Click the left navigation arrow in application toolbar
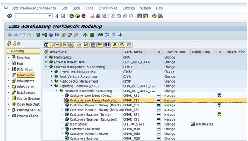This screenshot has height=141, width=248. click(10, 35)
